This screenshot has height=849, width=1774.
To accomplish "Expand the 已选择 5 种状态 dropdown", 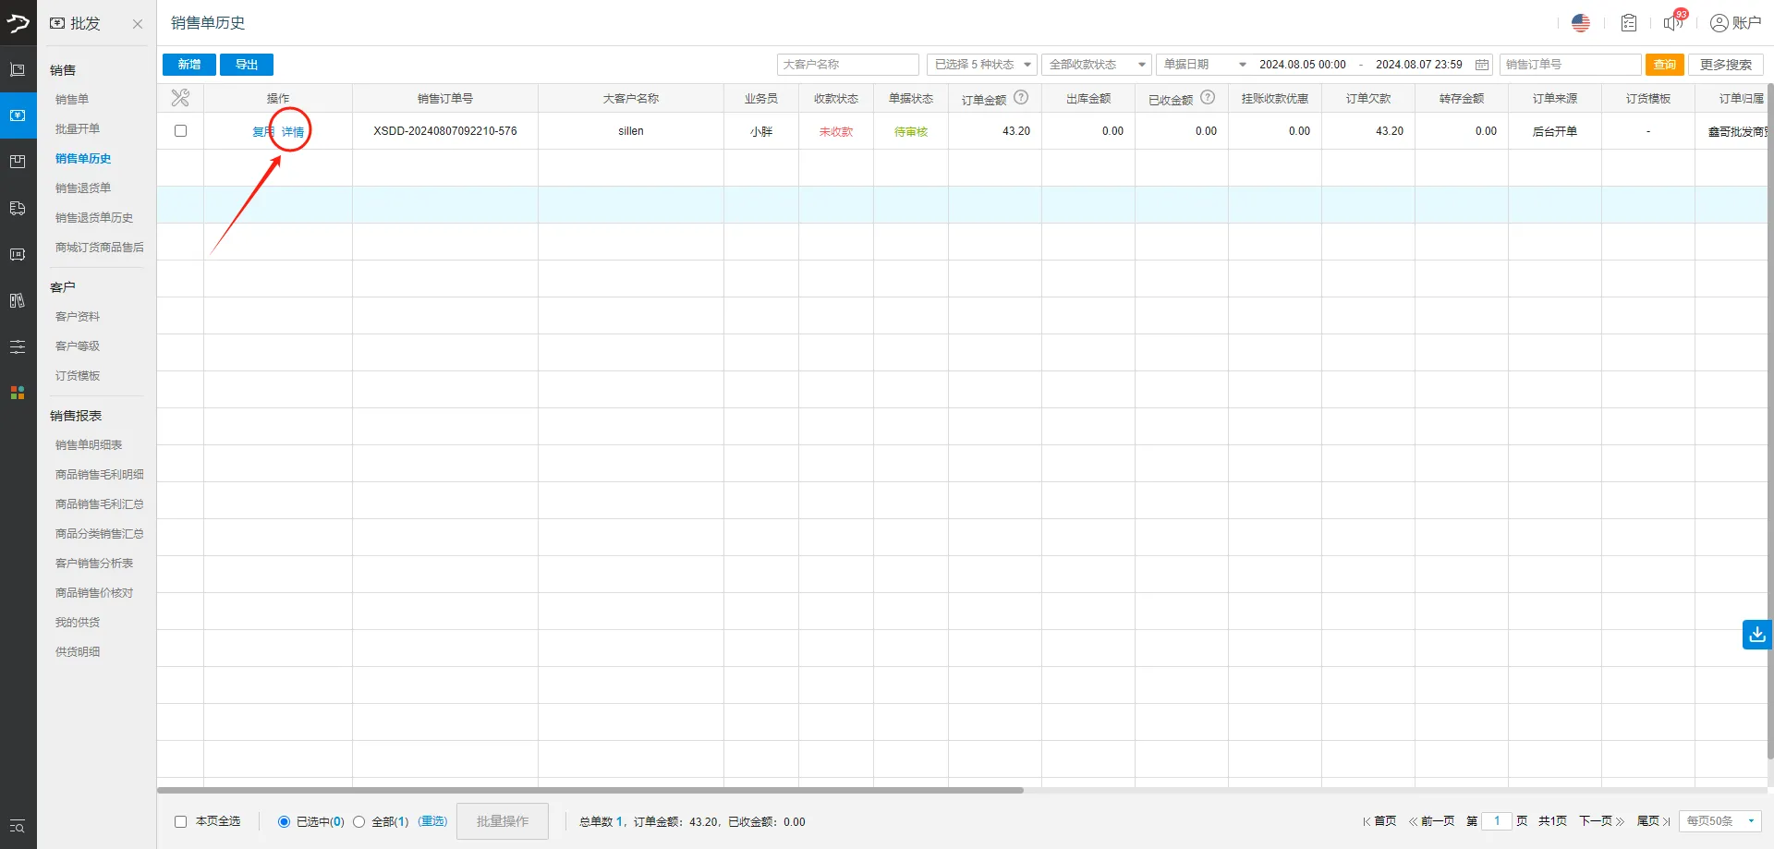I will tap(981, 65).
